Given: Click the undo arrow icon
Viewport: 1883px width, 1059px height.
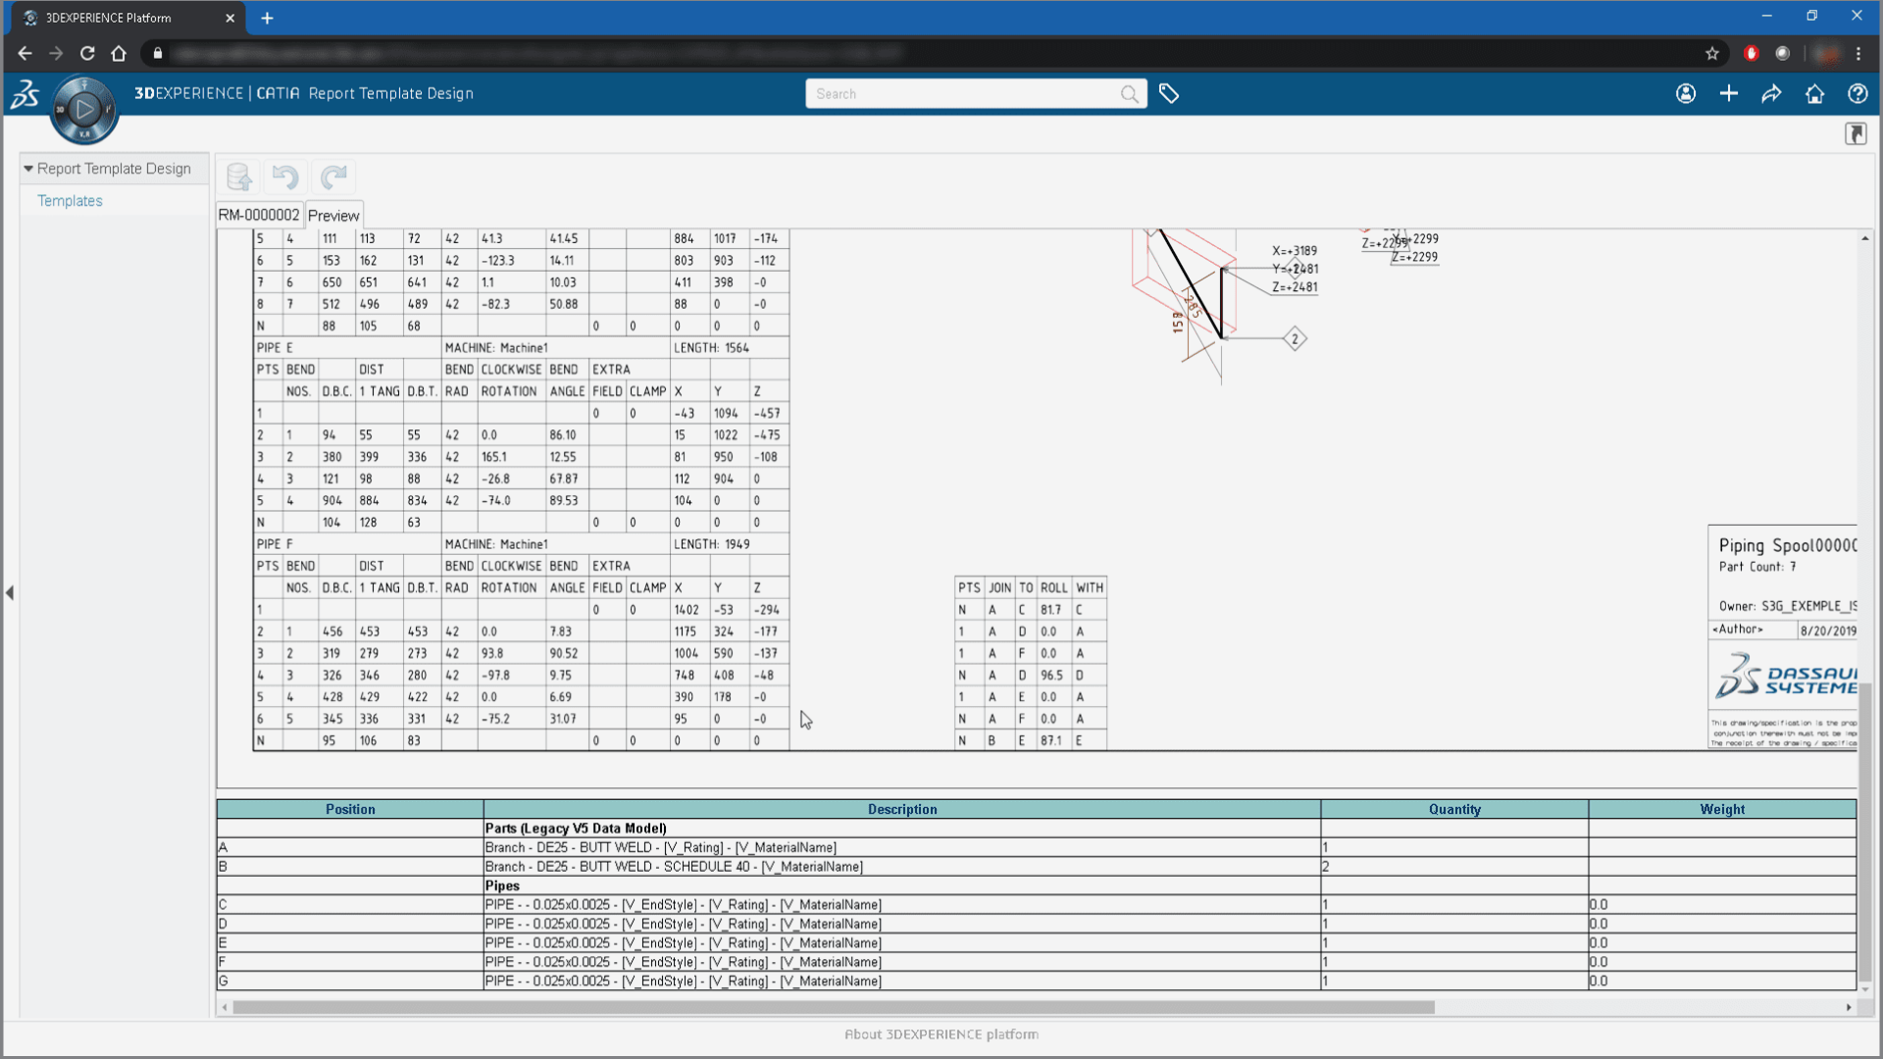Looking at the screenshot, I should [285, 176].
